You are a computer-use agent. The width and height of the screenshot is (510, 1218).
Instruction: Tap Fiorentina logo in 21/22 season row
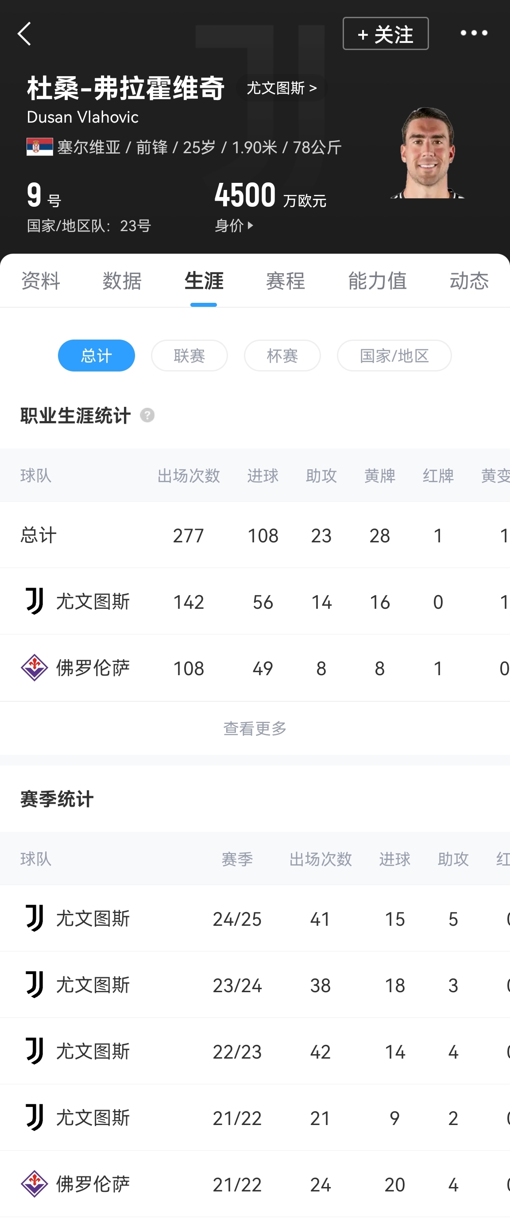click(35, 1184)
